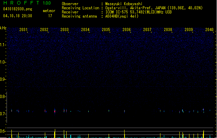
Task: Click the meteor echo just before 2036
Action: 125,111
